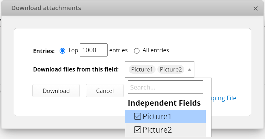Click the 1000 entries number field

click(94, 50)
